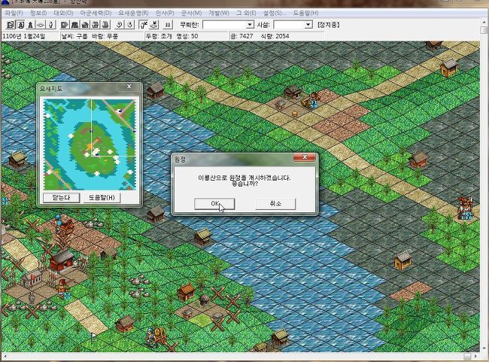Click 닫는다 in the 요새지도 window
The image size is (489, 362).
(61, 197)
